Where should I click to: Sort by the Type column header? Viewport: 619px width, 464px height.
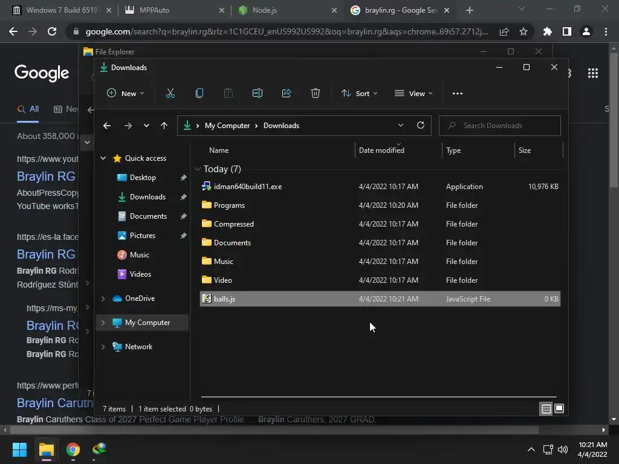point(453,150)
